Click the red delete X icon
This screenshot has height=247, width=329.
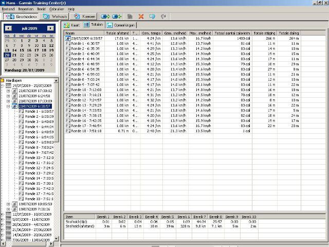[x=141, y=16]
